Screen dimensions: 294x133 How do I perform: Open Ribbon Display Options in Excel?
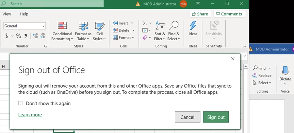click(198, 3)
